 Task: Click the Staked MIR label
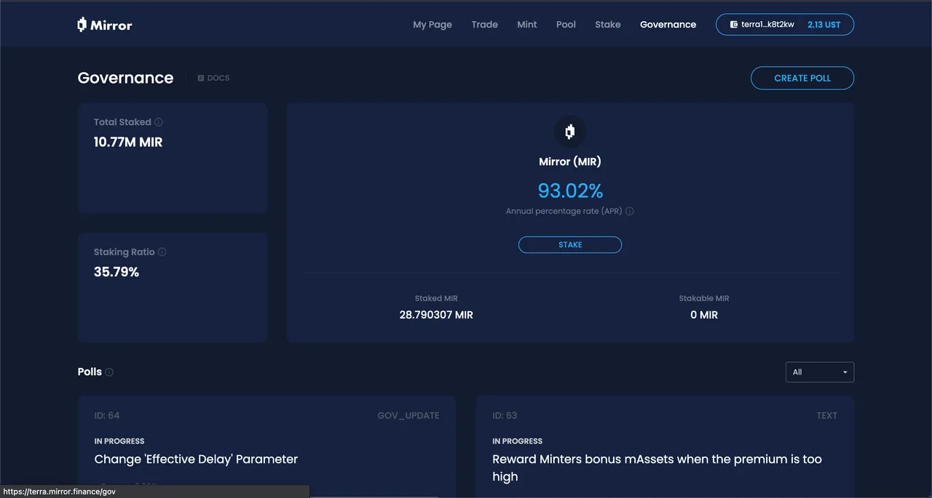pos(436,299)
